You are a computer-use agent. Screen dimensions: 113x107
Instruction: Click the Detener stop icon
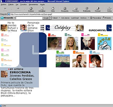31,9
